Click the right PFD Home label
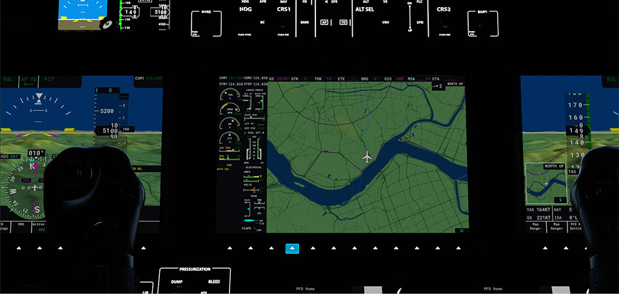 493,289
